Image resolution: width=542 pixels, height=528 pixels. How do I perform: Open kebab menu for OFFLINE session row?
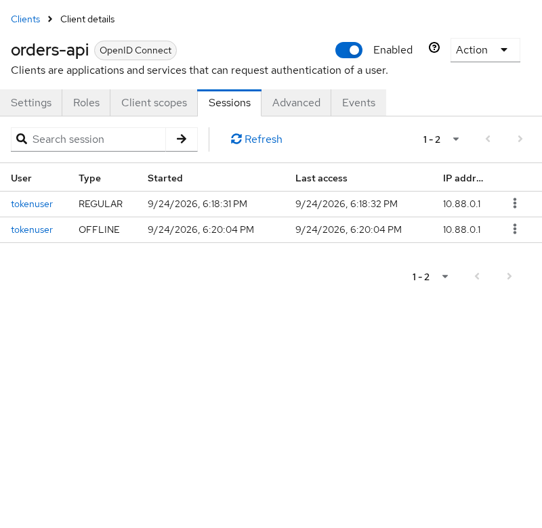tap(515, 229)
